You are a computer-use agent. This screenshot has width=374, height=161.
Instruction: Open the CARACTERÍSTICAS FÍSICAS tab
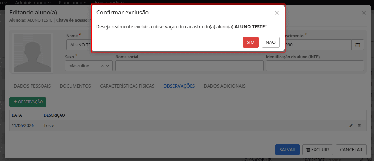[x=127, y=86]
